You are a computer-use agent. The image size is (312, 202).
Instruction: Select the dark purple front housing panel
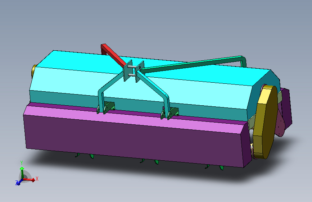coord(133,141)
